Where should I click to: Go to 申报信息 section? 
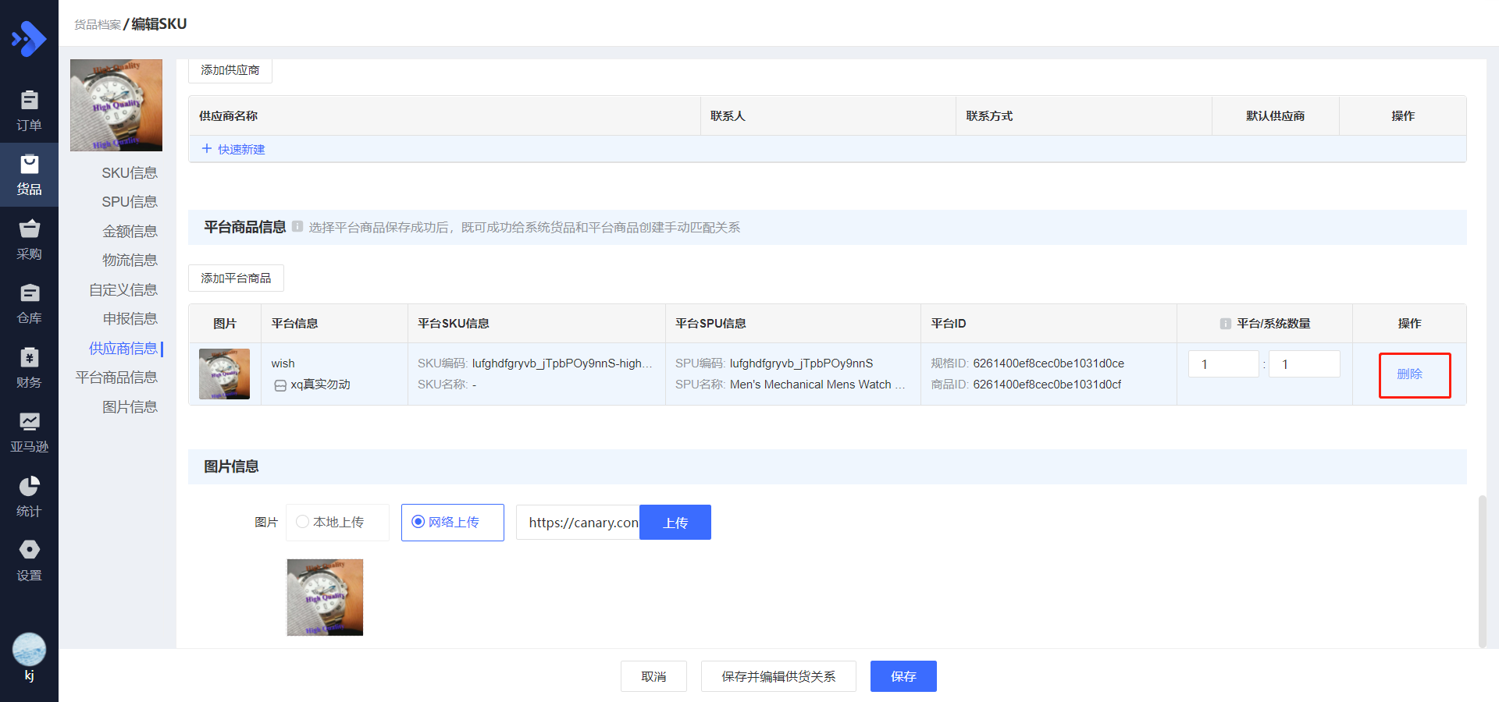(130, 319)
